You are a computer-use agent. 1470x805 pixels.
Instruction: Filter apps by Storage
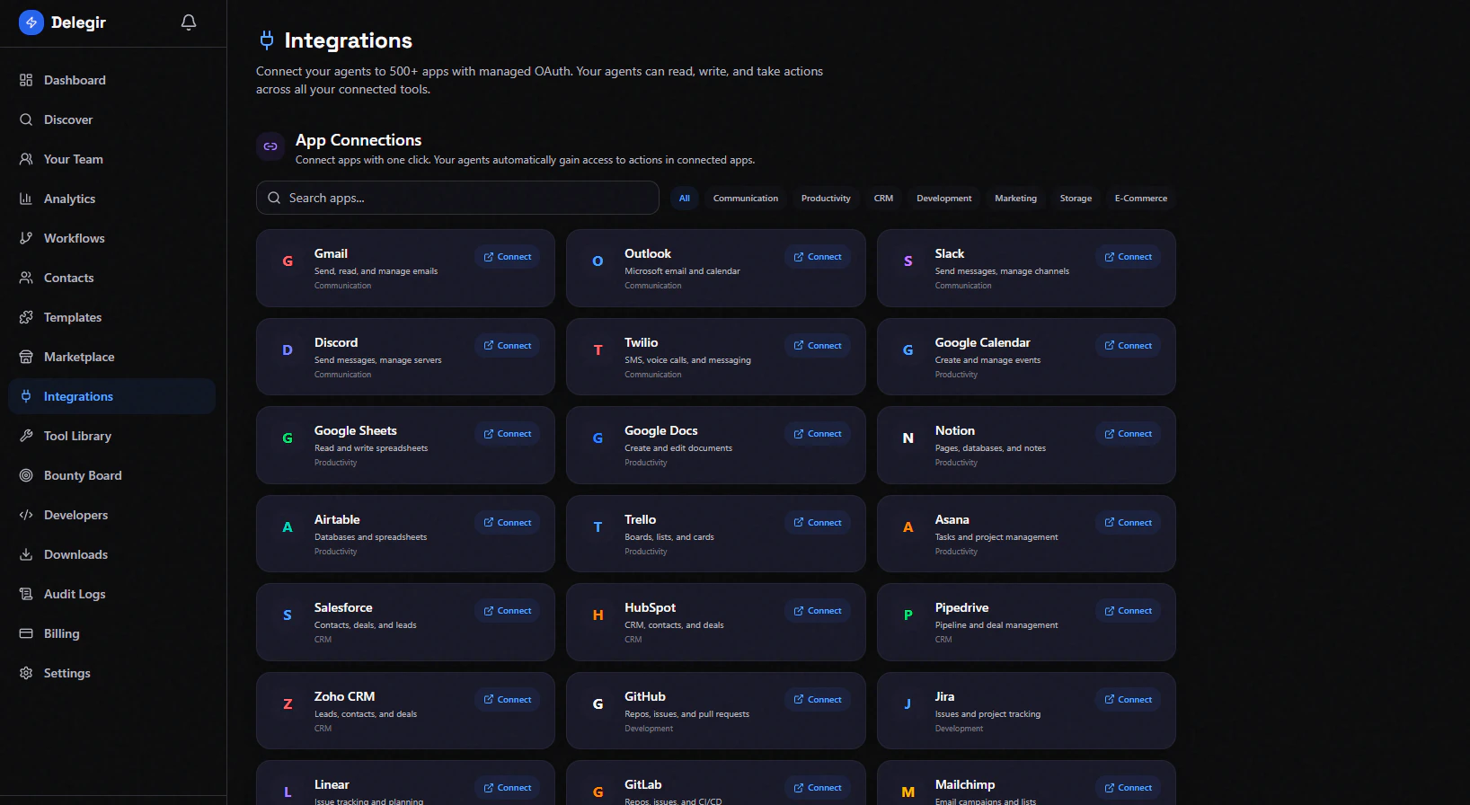1076,199
